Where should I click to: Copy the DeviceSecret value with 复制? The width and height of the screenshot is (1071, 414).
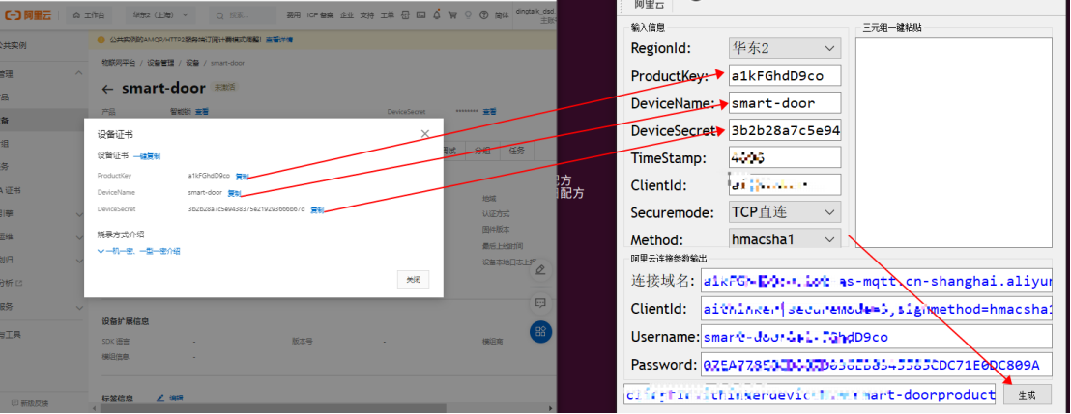[x=317, y=209]
